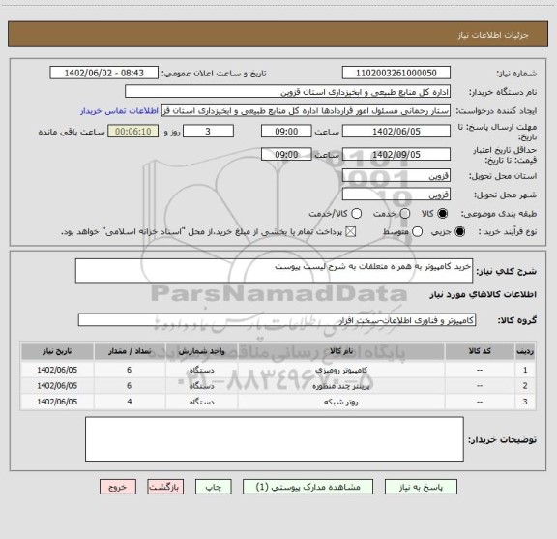Click the announcement date field 1402/06/02 - 08:43
Screen dimensions: 557x539
click(x=104, y=73)
